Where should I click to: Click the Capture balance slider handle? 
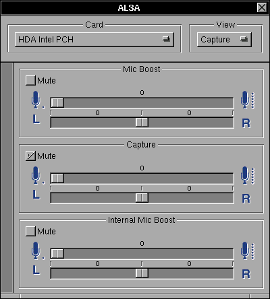[142, 198]
